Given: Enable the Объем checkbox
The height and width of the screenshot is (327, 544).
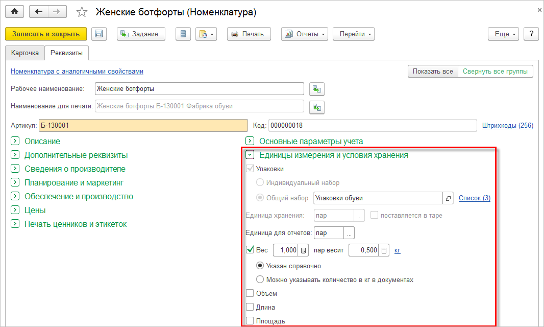Looking at the screenshot, I should pyautogui.click(x=250, y=293).
